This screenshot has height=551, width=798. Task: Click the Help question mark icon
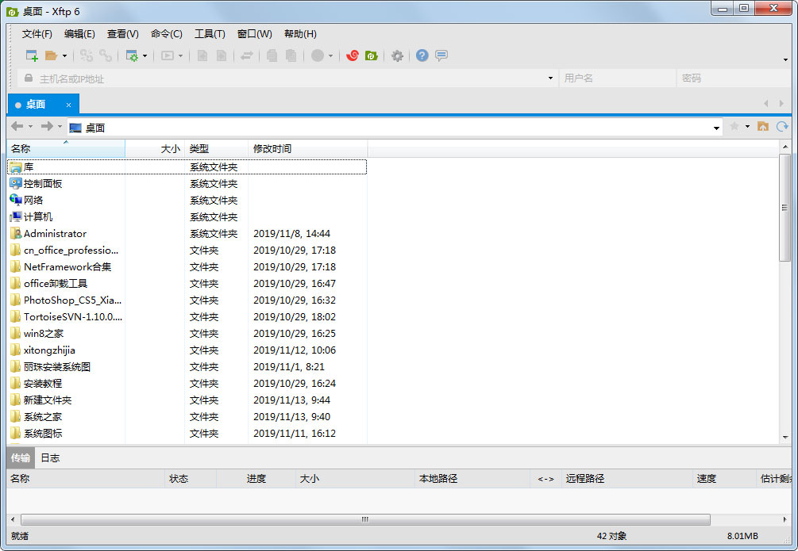coord(421,55)
